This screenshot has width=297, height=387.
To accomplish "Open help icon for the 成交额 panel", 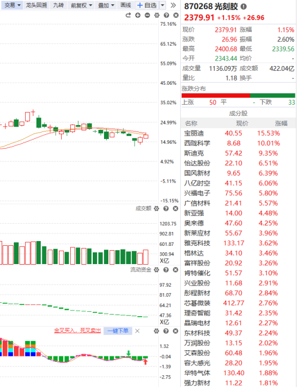I will point(166,209).
